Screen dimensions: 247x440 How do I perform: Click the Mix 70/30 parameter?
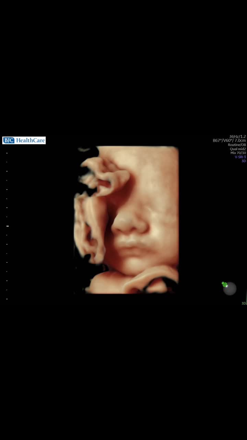(238, 153)
